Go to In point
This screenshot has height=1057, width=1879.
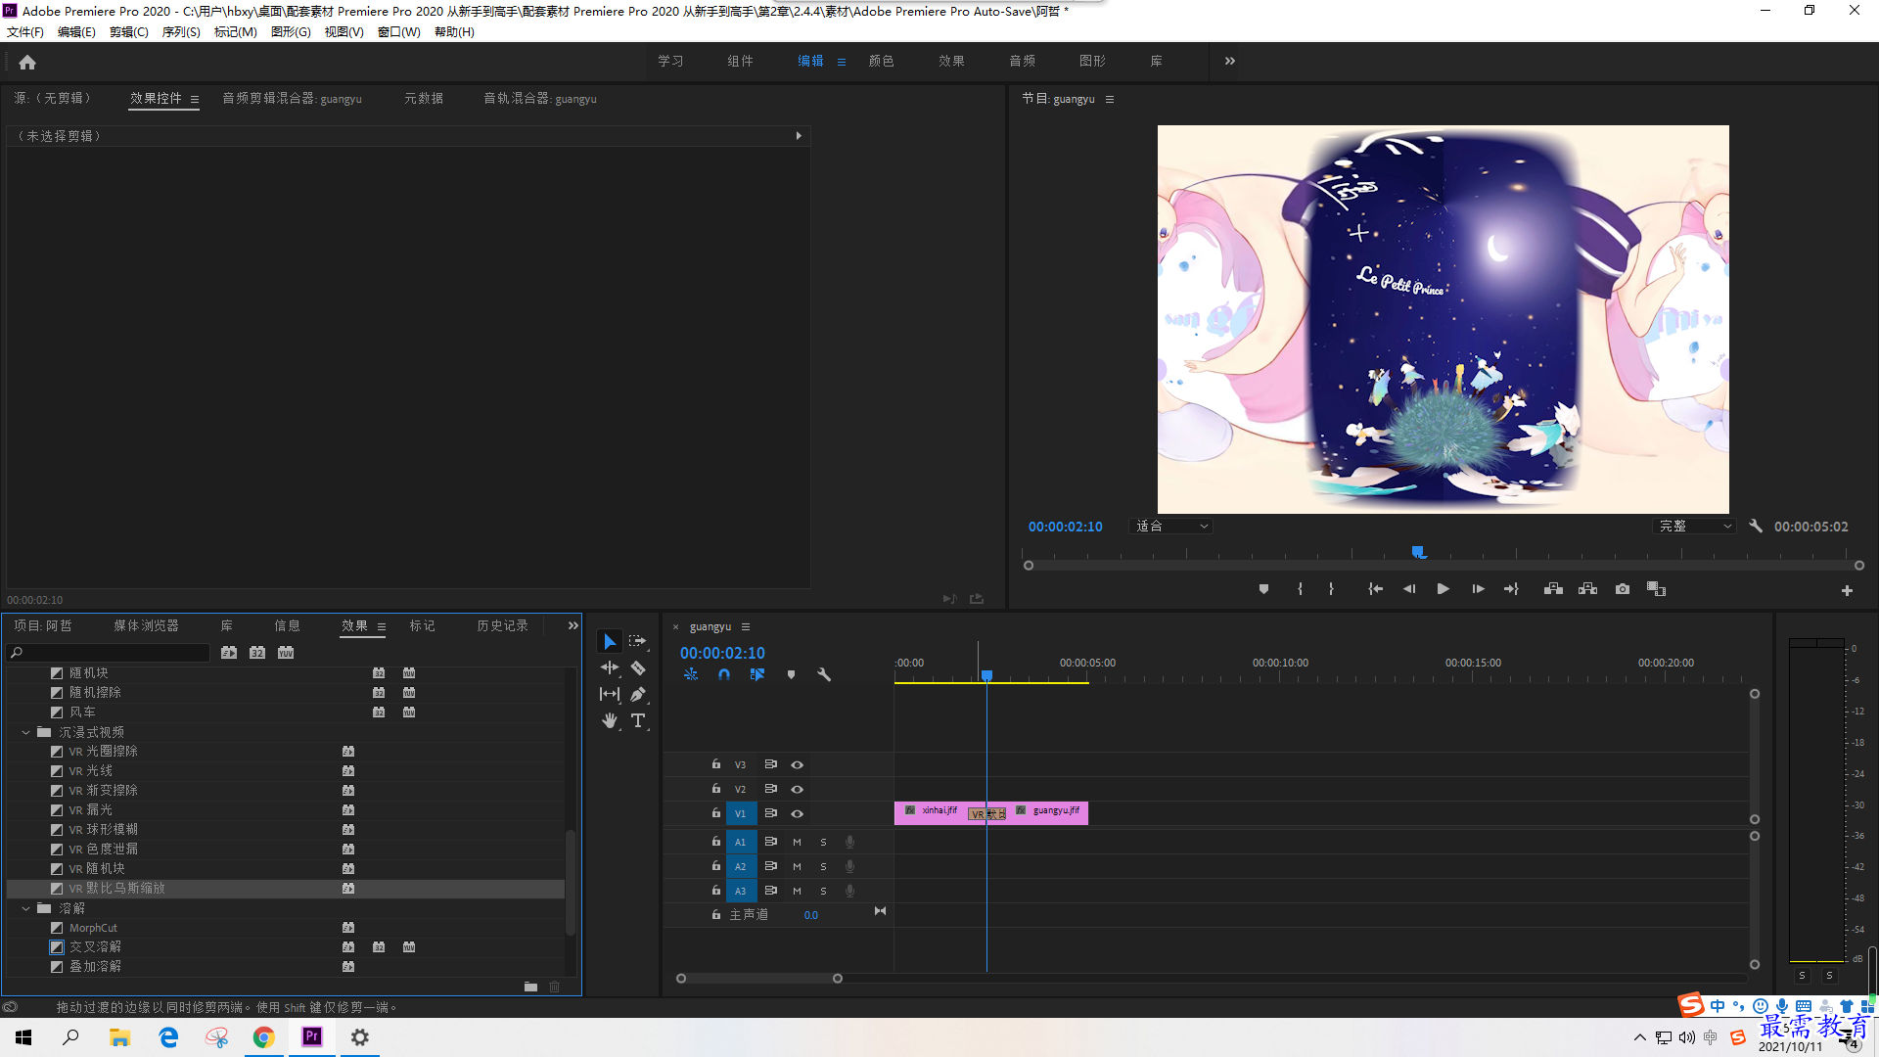tap(1375, 589)
